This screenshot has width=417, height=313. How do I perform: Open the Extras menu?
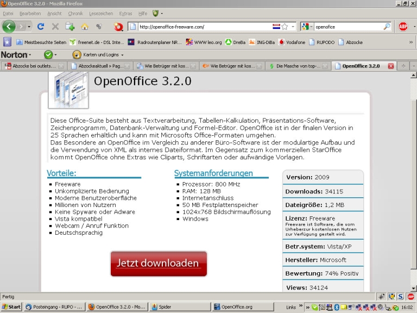[x=125, y=13]
